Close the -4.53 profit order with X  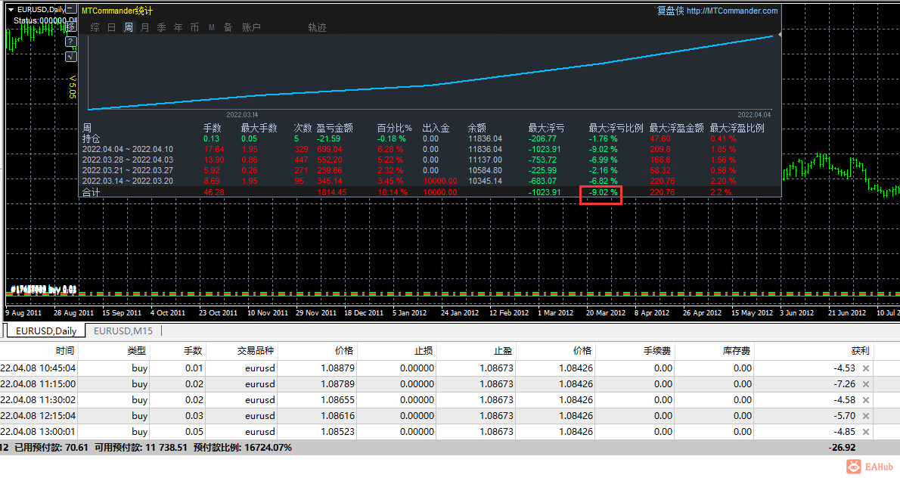point(866,368)
